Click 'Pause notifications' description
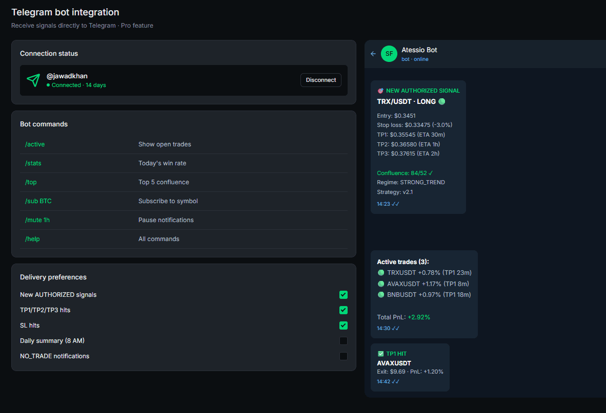The width and height of the screenshot is (606, 413). [x=166, y=220]
